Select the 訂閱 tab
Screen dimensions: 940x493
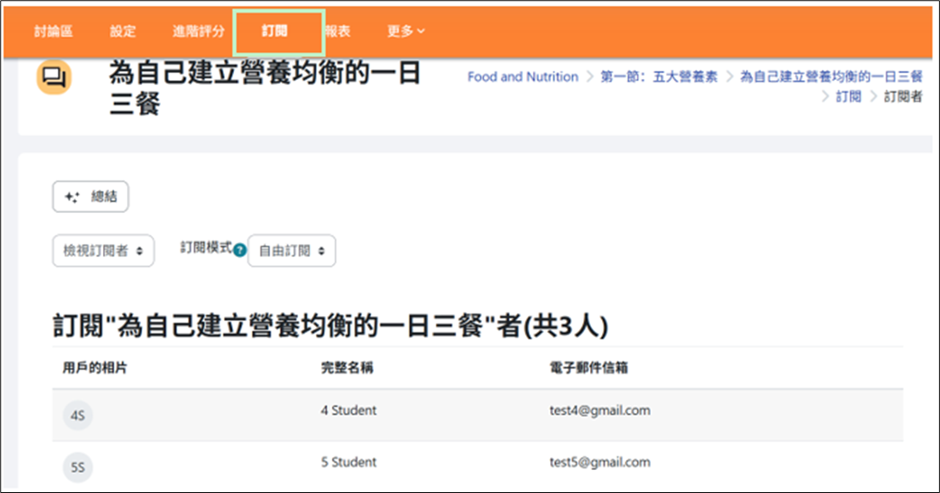coord(274,32)
